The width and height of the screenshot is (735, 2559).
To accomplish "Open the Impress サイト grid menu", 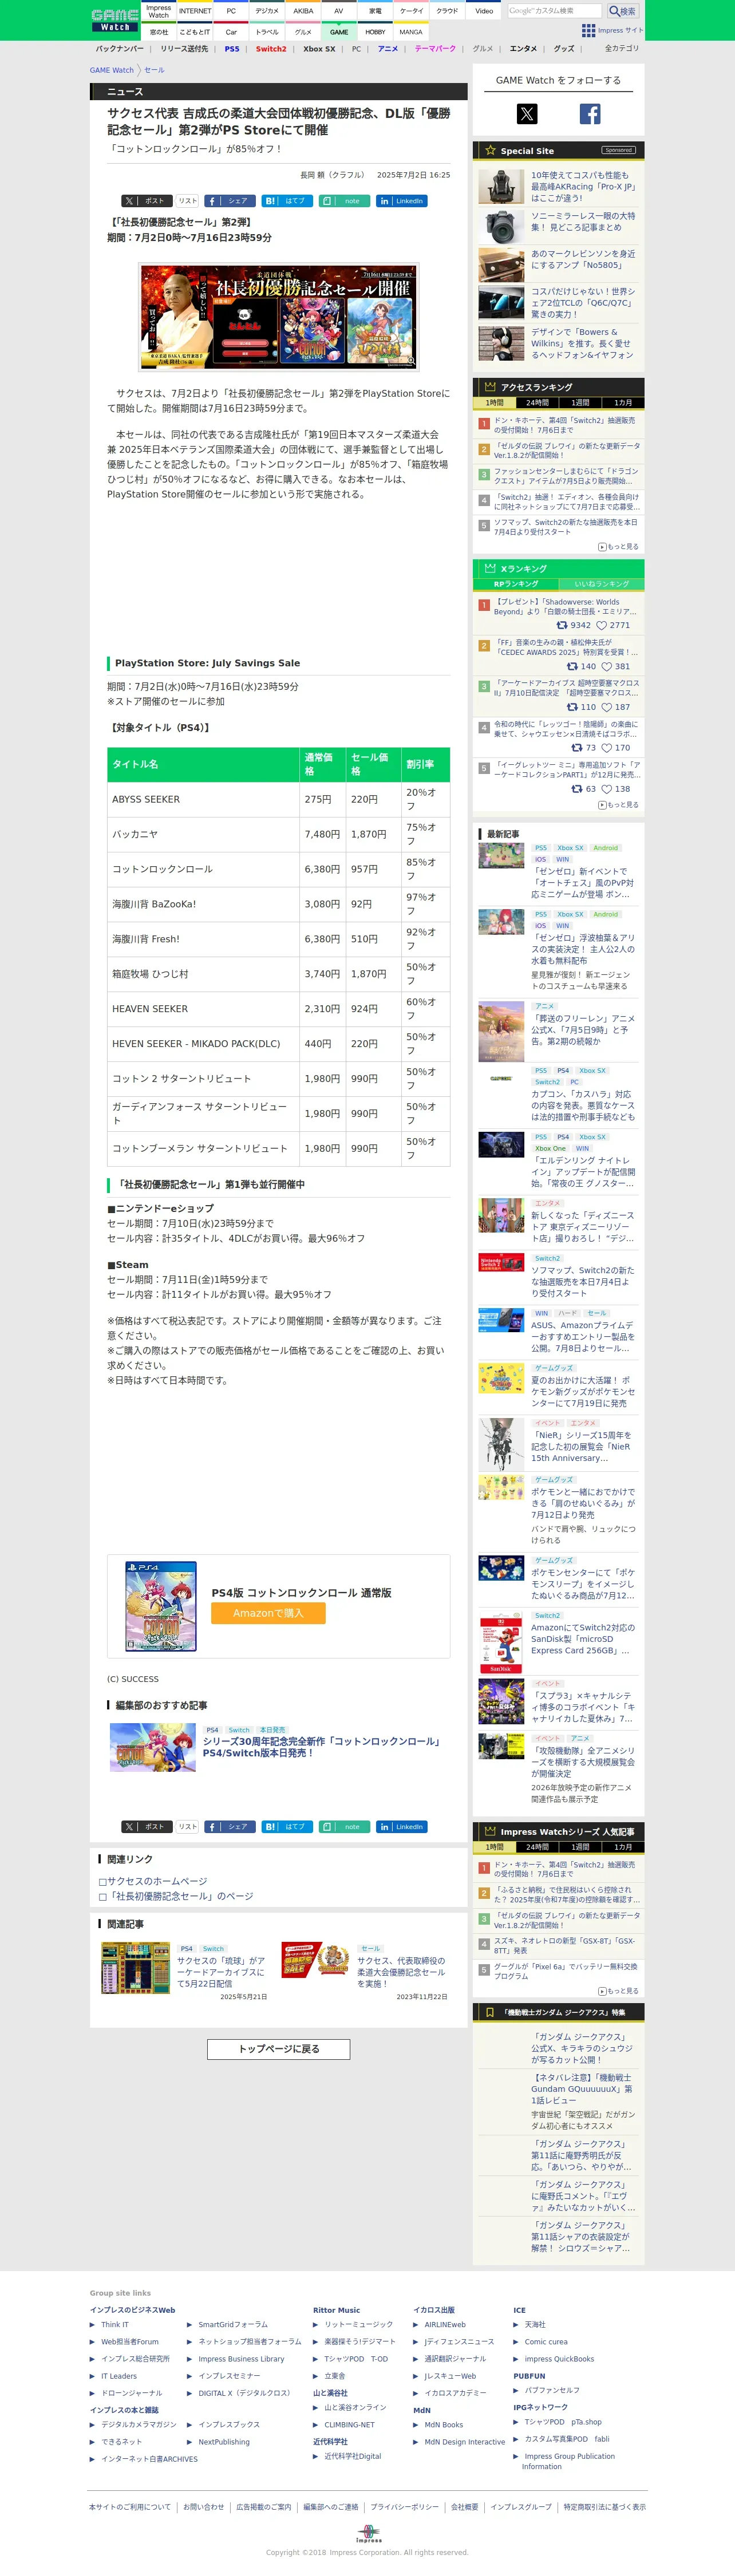I will tap(612, 30).
